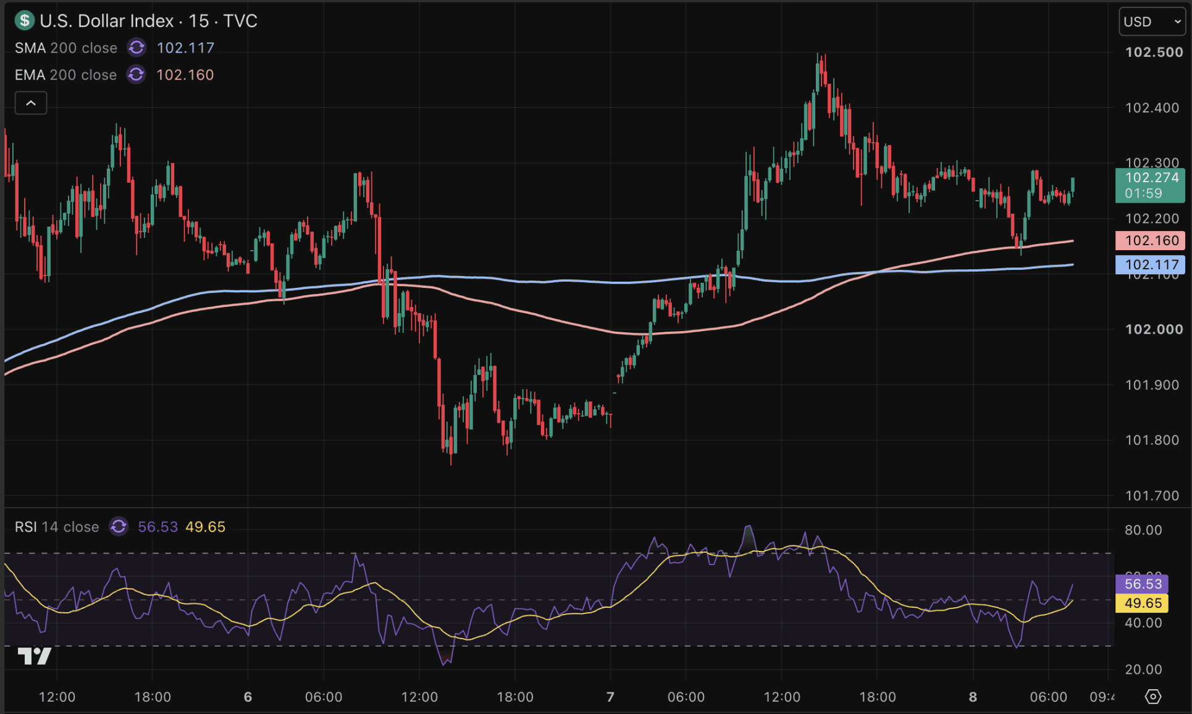Click the EMA 200 refresh icon
The width and height of the screenshot is (1192, 714).
(x=136, y=75)
